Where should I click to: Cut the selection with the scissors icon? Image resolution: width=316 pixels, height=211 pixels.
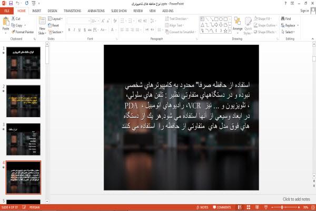click(x=16, y=18)
